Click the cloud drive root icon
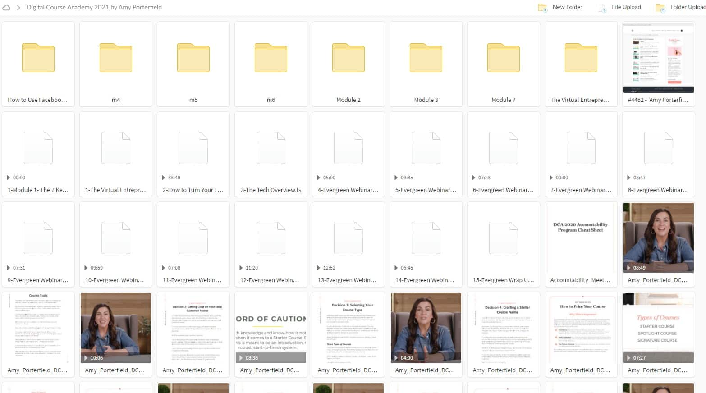Image resolution: width=706 pixels, height=393 pixels. (6, 7)
